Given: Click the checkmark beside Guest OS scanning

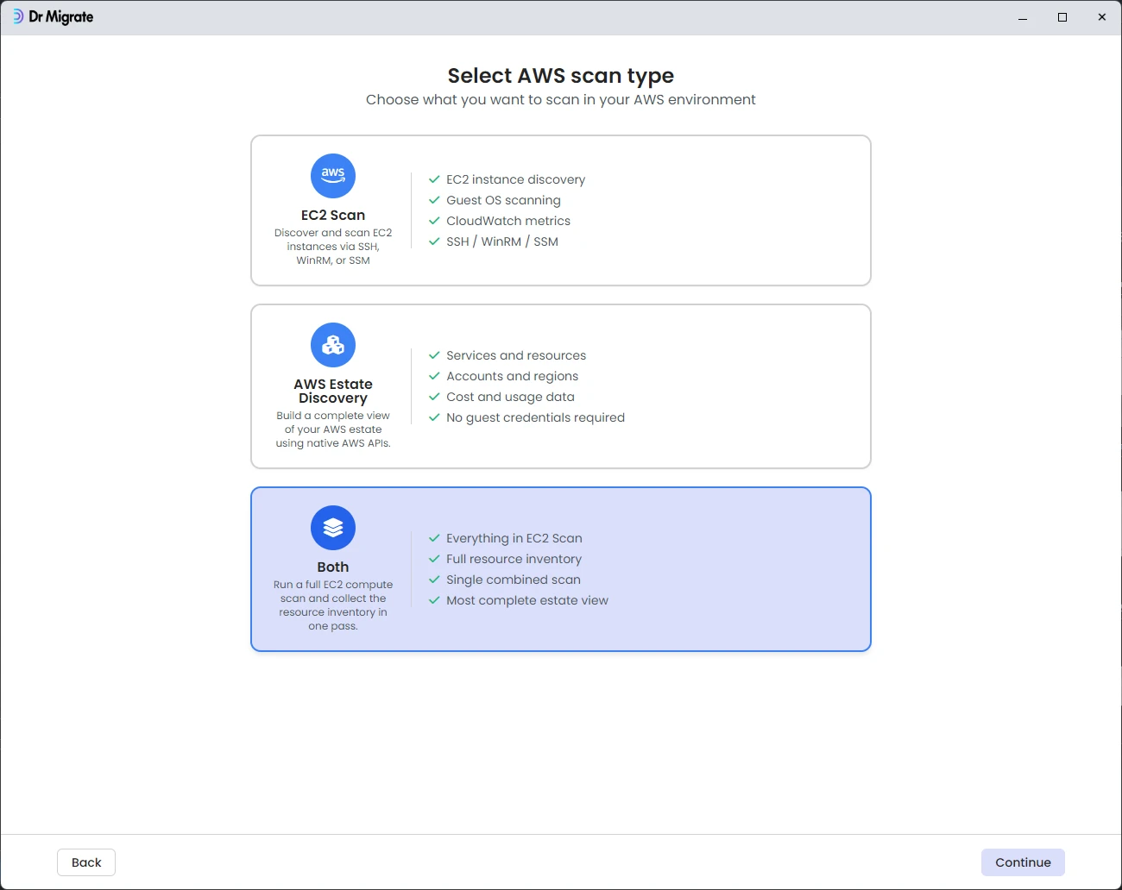Looking at the screenshot, I should coord(434,200).
